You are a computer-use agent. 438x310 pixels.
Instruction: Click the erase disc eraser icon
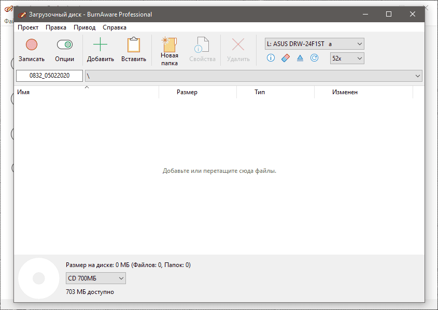point(285,58)
